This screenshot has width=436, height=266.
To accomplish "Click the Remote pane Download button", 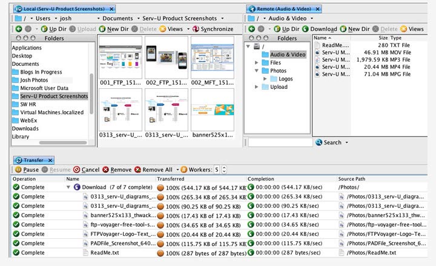I will (x=320, y=29).
